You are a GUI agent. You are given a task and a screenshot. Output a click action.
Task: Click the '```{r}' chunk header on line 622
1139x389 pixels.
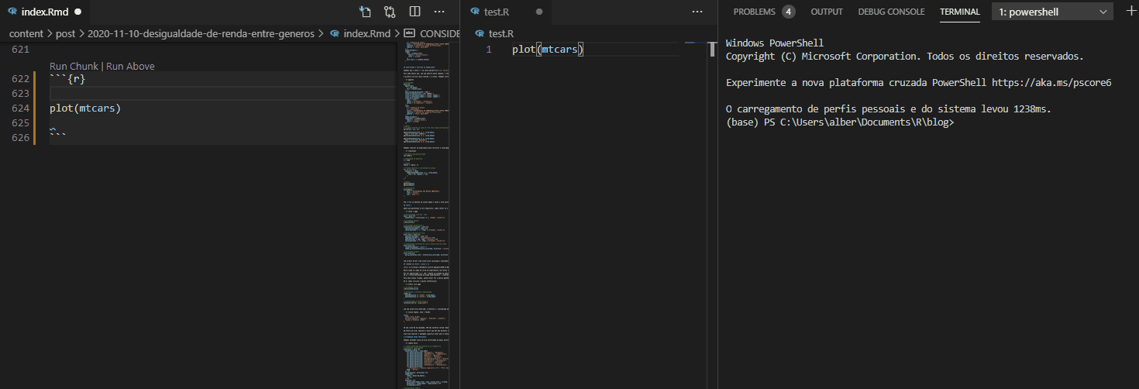(67, 79)
